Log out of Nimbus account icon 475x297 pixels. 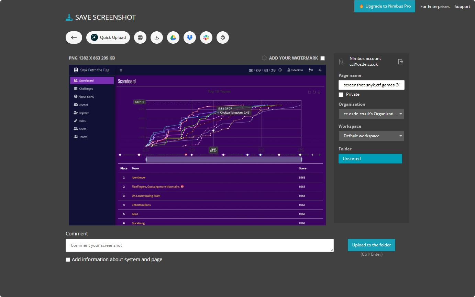click(400, 62)
